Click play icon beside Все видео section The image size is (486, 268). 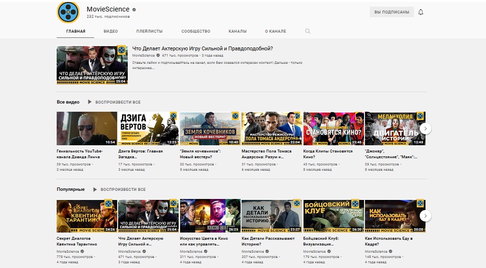[89, 102]
